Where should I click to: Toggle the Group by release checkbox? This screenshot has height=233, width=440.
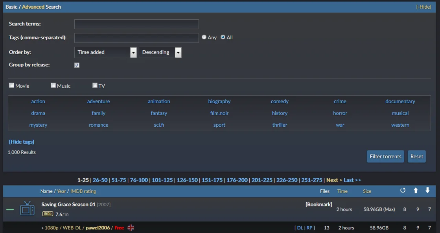(x=77, y=65)
